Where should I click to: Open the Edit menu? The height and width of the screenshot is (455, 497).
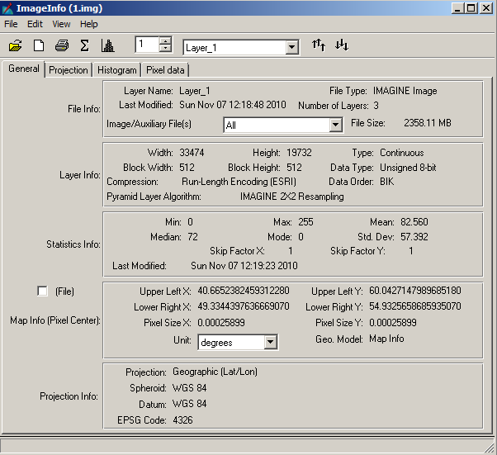pos(35,24)
